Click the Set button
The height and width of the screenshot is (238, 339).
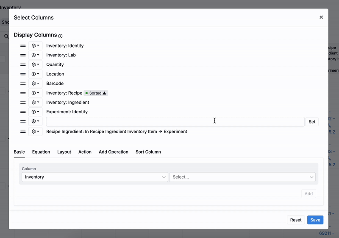(x=312, y=122)
